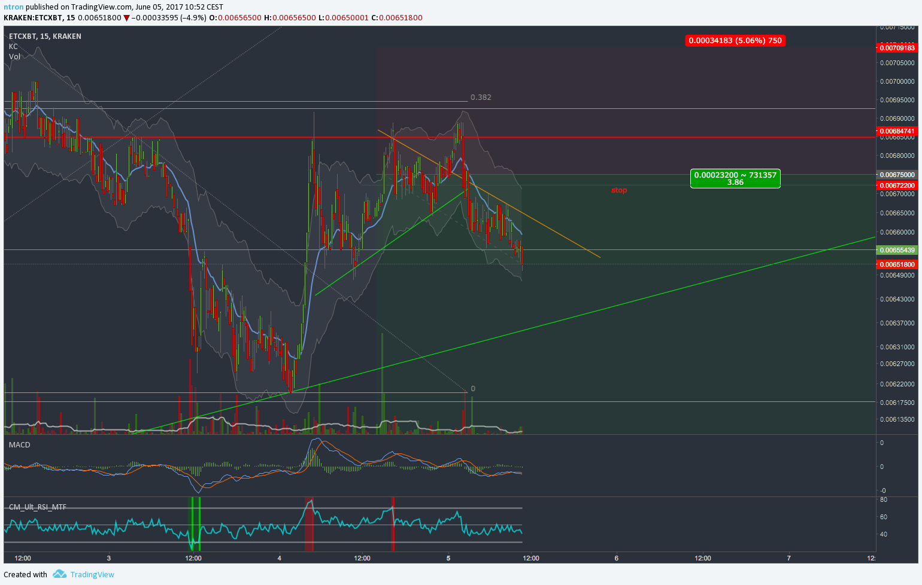Select the KC indicator label

[x=13, y=47]
